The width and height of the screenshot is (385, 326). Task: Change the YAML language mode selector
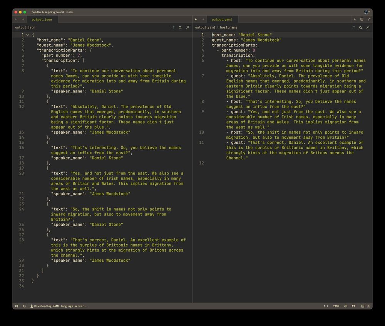[x=336, y=306]
